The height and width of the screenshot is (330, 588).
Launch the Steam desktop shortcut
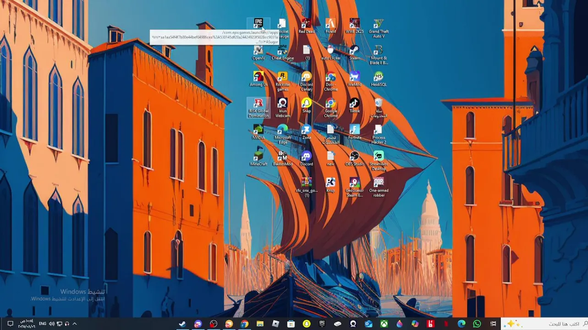coord(354,52)
